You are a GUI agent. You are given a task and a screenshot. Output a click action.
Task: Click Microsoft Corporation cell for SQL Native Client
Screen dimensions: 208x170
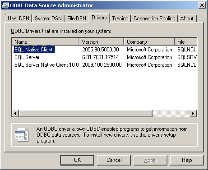[149, 50]
